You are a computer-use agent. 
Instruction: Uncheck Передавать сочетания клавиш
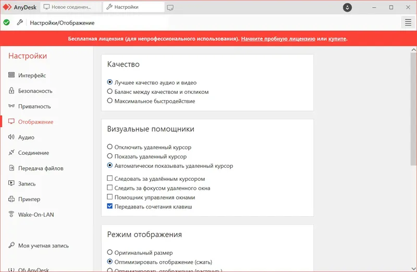pos(110,206)
